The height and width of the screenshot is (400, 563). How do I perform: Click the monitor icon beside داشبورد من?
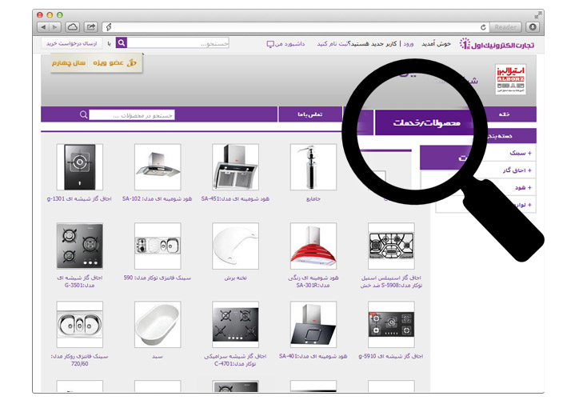tap(270, 44)
